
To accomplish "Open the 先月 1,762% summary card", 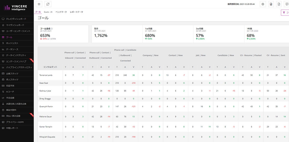I will point(117,34).
